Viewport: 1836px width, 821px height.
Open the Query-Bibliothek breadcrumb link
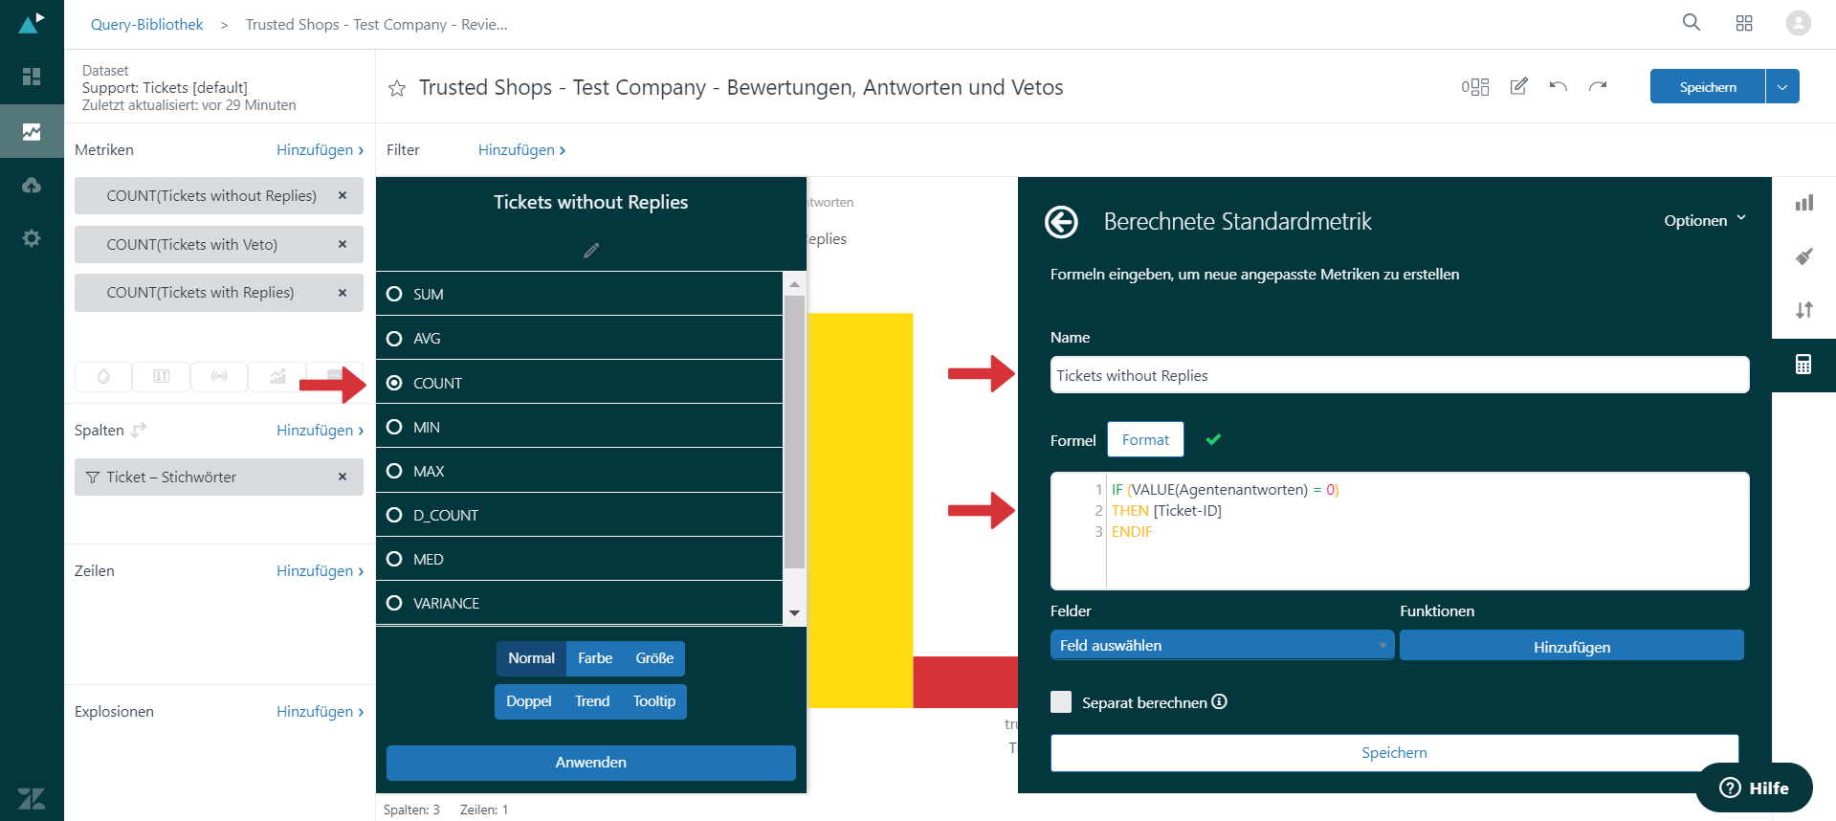(x=146, y=25)
